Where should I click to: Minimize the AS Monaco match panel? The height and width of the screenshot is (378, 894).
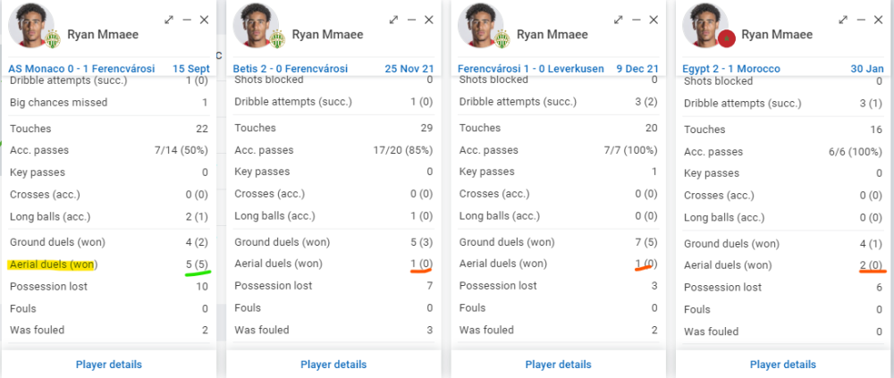(187, 20)
